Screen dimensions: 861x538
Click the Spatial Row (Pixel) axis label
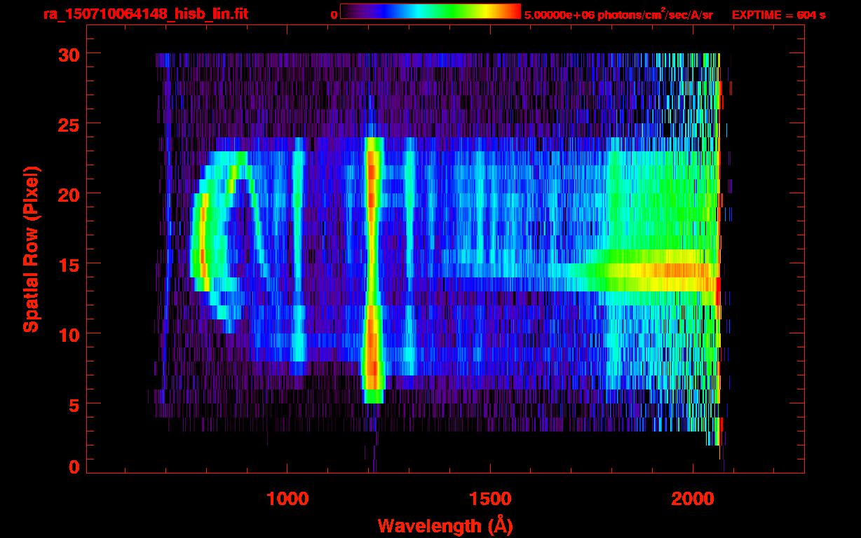31,249
